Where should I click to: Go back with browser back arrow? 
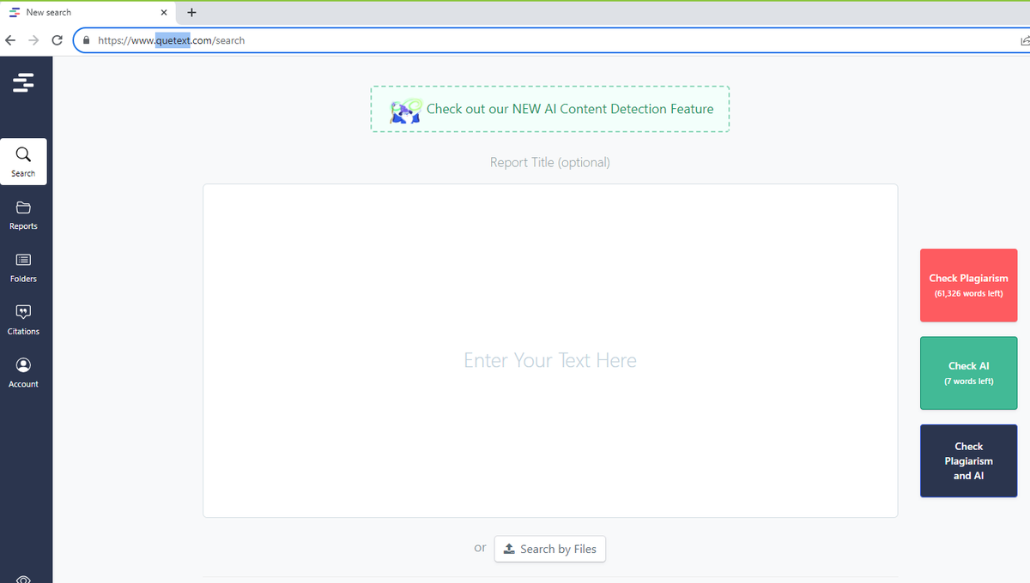tap(10, 40)
